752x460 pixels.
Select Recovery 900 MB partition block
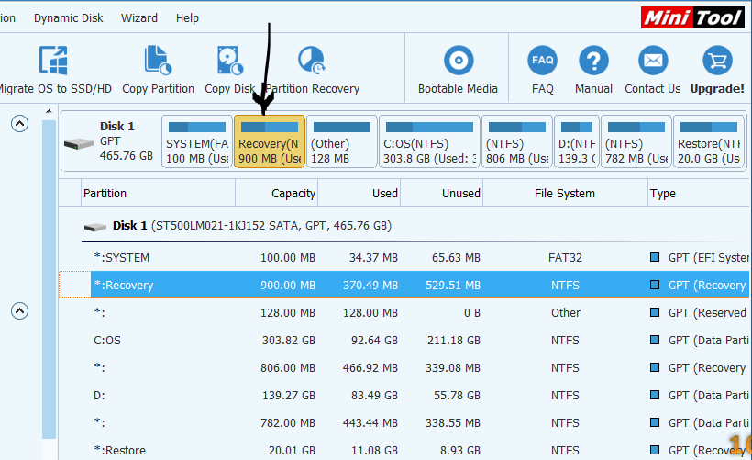click(x=270, y=141)
